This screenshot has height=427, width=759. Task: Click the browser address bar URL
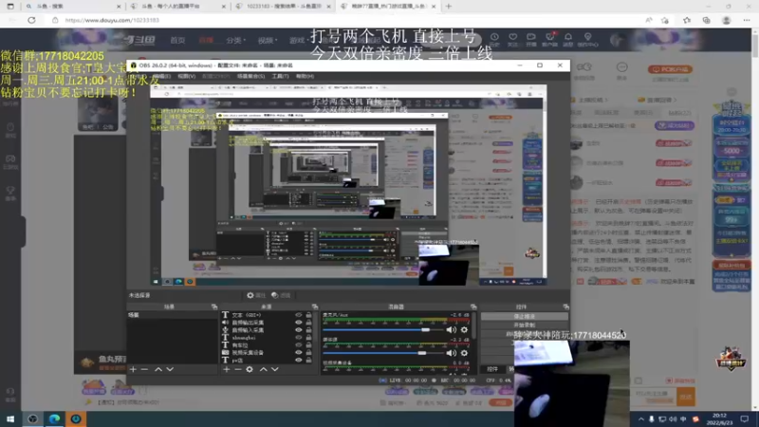coord(112,20)
